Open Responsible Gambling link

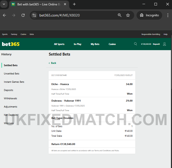click(x=151, y=34)
